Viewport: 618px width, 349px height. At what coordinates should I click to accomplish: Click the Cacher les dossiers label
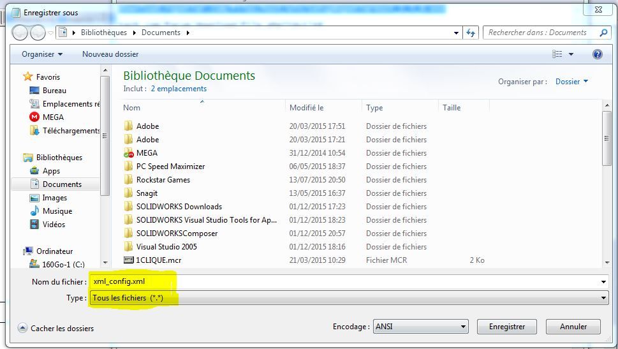click(63, 328)
